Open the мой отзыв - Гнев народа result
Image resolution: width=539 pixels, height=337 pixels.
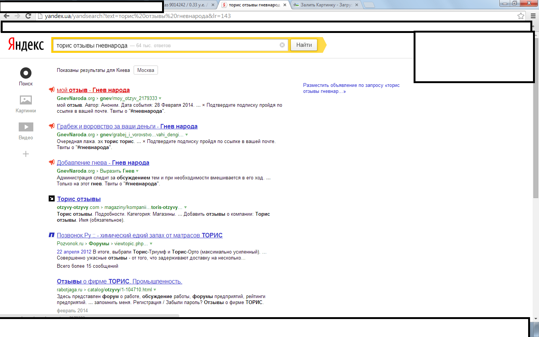click(93, 90)
